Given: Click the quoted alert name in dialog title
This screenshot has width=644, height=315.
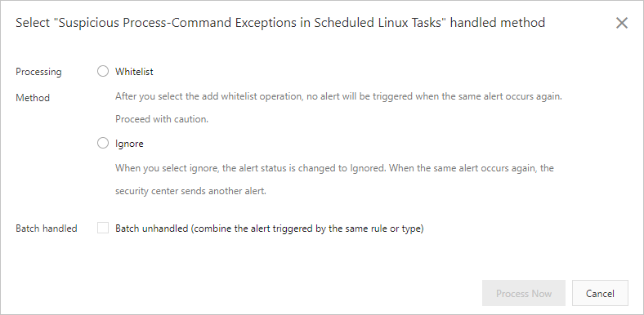Looking at the screenshot, I should tap(253, 23).
